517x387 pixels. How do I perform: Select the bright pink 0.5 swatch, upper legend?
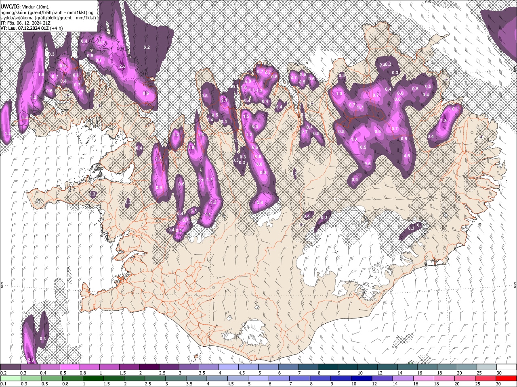(x=69, y=367)
